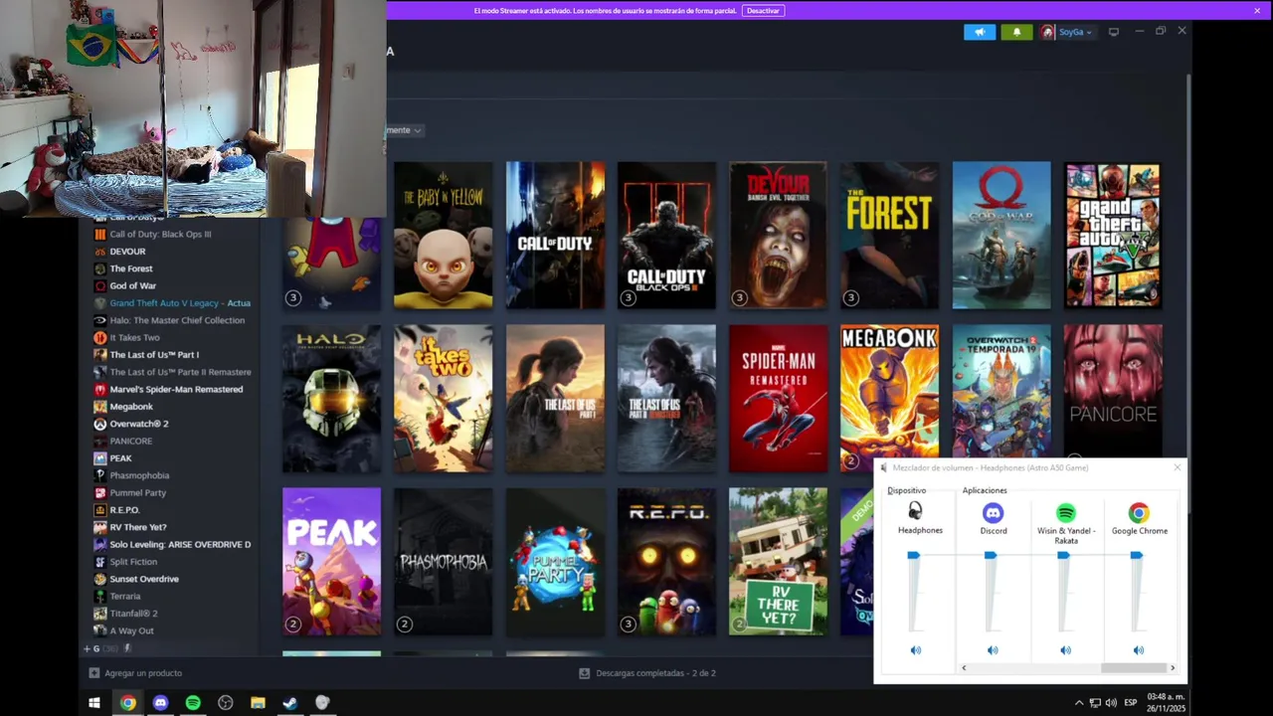Mute Spotify Wisin & Yandel in volume mixer
This screenshot has height=716, width=1273.
click(x=1065, y=650)
